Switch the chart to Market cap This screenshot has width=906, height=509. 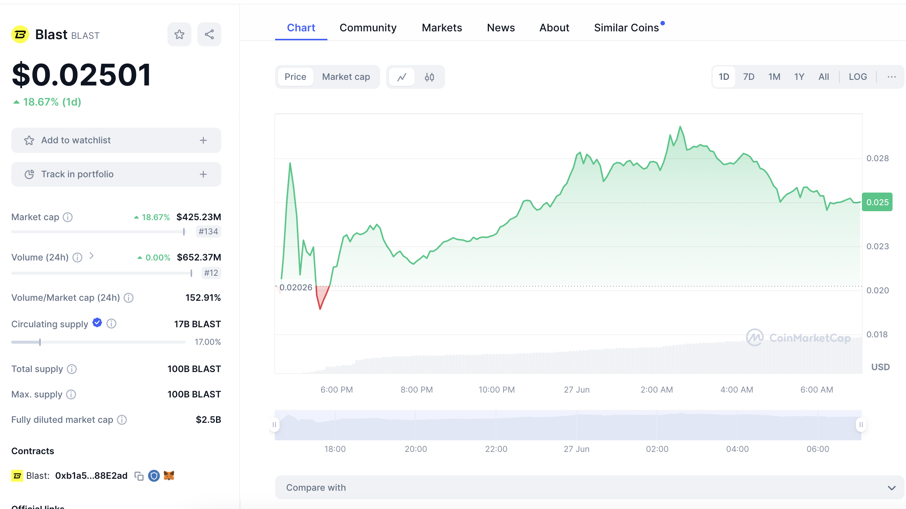[346, 77]
